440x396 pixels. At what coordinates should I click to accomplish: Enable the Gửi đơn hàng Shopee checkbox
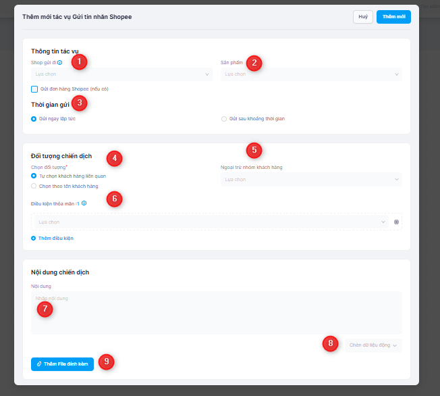click(34, 89)
